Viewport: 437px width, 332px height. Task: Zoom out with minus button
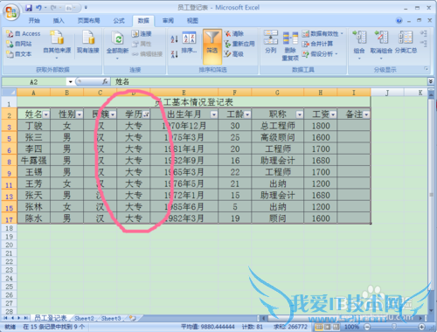[367, 327]
